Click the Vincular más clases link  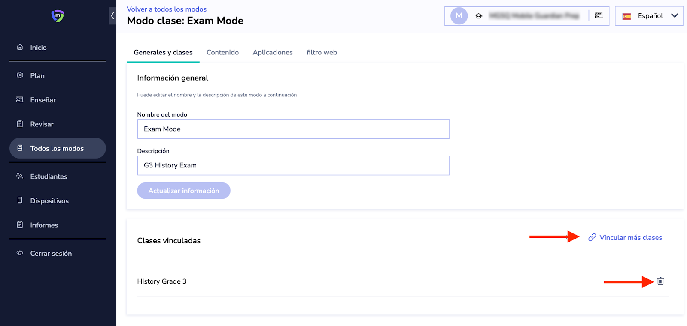[x=630, y=238]
